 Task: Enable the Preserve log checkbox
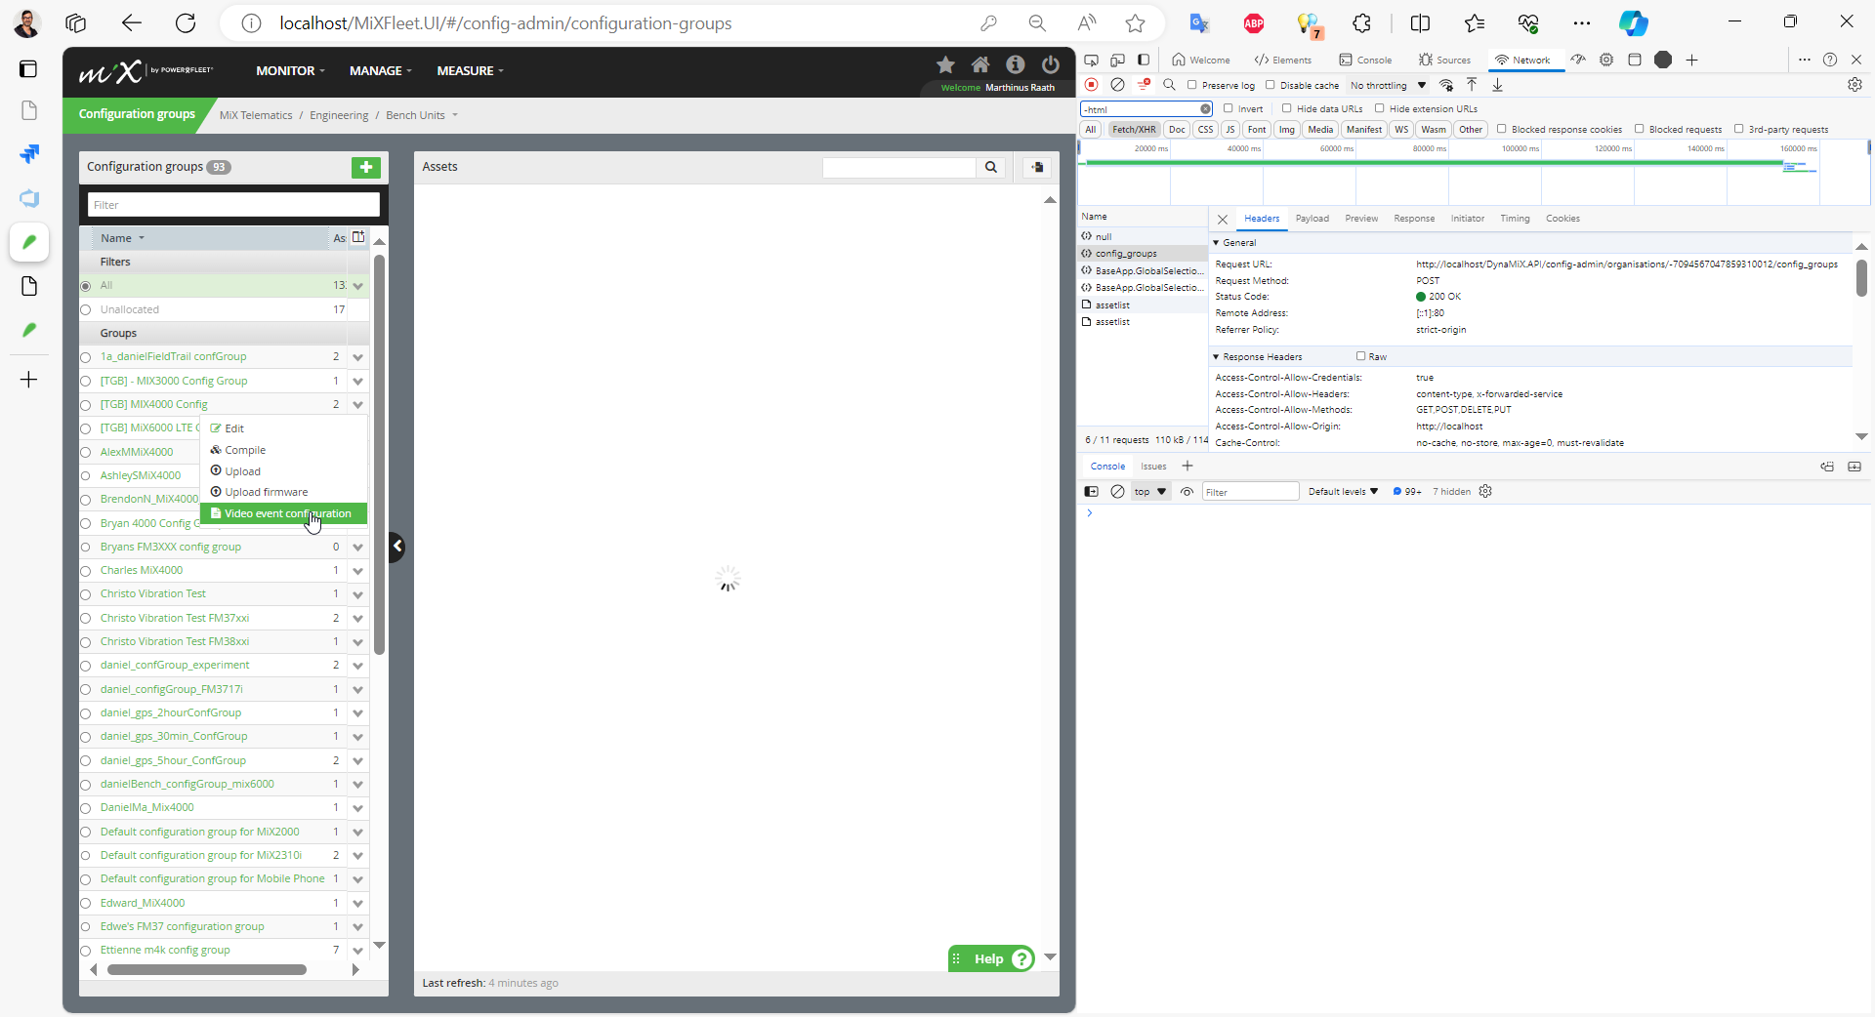coord(1192,86)
